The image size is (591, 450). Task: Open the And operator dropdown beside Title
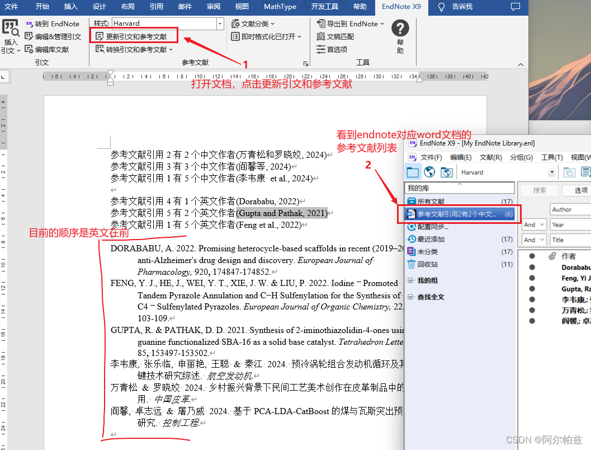point(534,240)
